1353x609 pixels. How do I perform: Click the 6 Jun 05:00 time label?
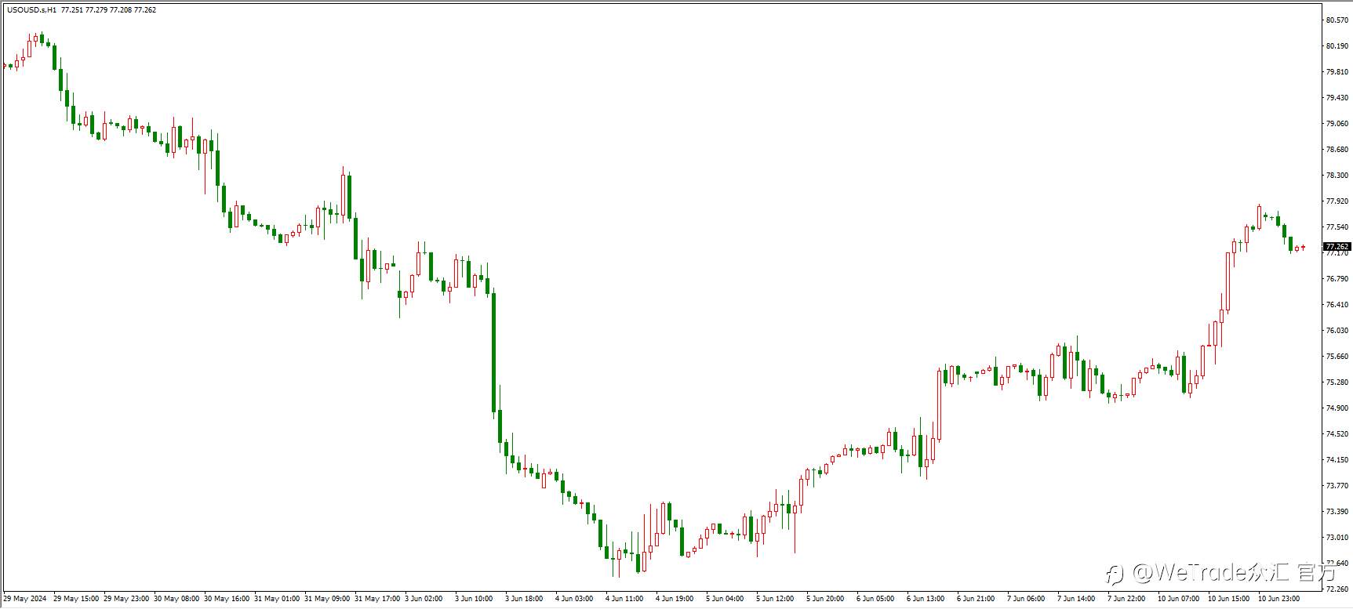click(x=875, y=599)
